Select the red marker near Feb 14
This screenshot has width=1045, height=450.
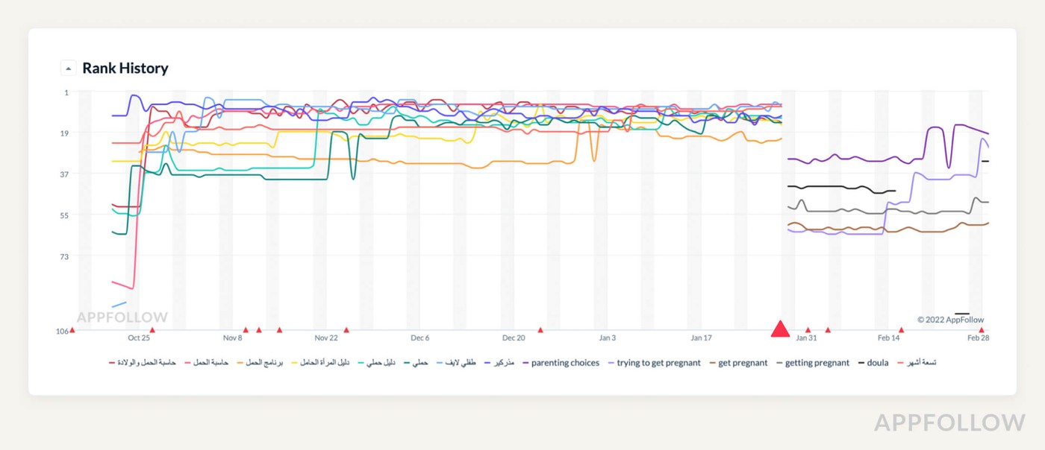(901, 329)
